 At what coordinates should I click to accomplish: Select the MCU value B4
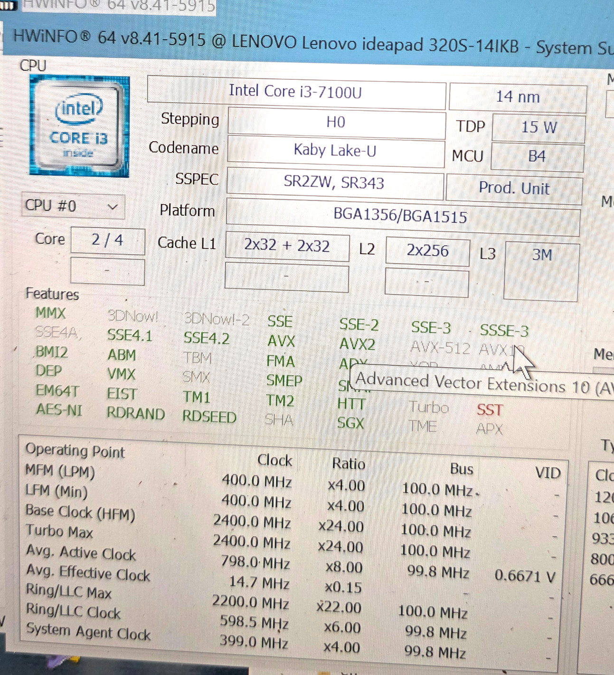537,157
